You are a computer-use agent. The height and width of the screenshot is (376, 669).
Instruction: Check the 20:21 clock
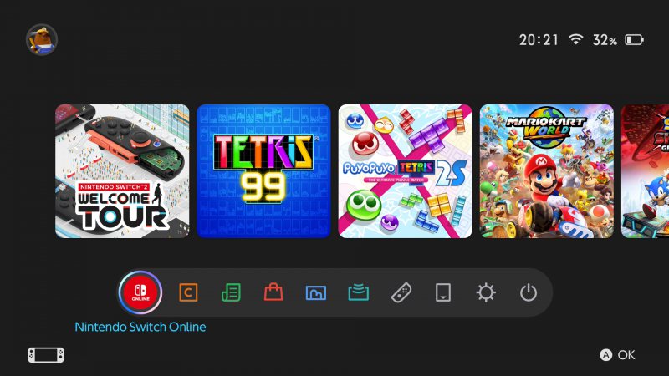(539, 40)
